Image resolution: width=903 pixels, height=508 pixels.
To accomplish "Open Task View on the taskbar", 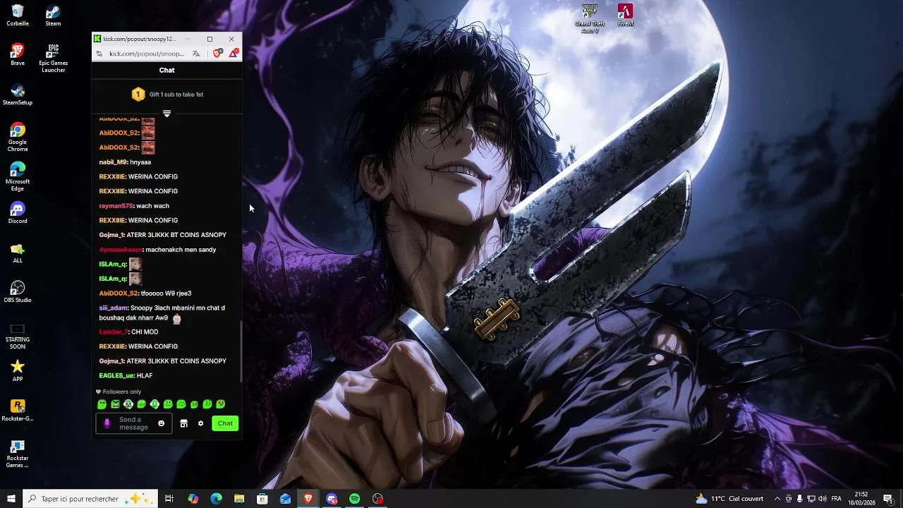I will tap(169, 499).
